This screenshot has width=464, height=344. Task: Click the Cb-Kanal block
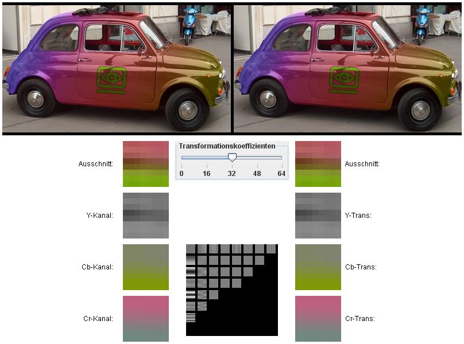click(146, 267)
